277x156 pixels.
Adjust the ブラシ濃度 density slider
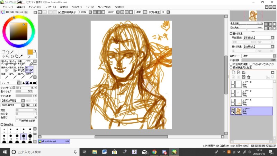click(26, 96)
